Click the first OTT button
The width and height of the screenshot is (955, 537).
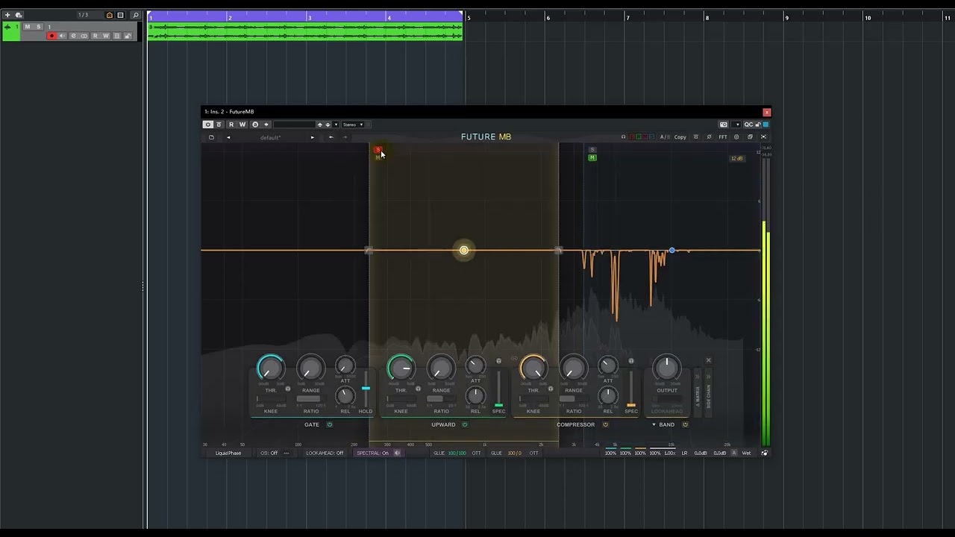pyautogui.click(x=476, y=453)
